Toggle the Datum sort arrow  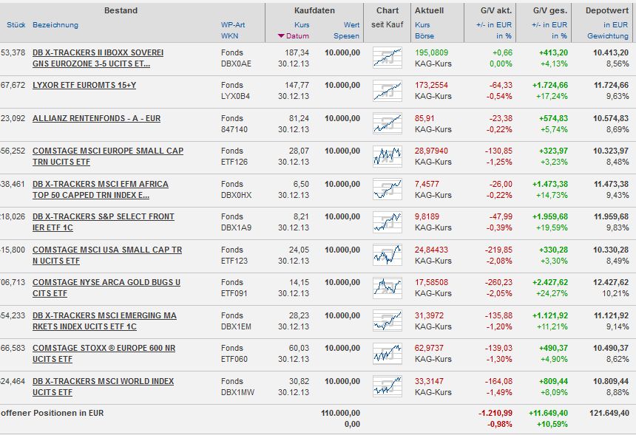[x=281, y=36]
